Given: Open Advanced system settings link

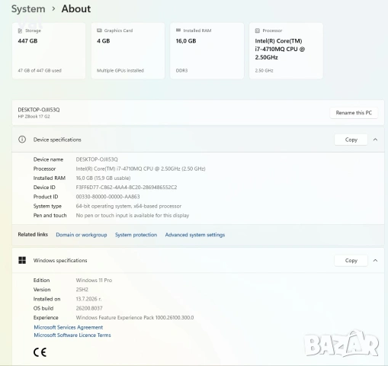Looking at the screenshot, I should pyautogui.click(x=195, y=235).
